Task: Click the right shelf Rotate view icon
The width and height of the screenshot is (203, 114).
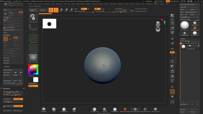Action: tap(172, 76)
